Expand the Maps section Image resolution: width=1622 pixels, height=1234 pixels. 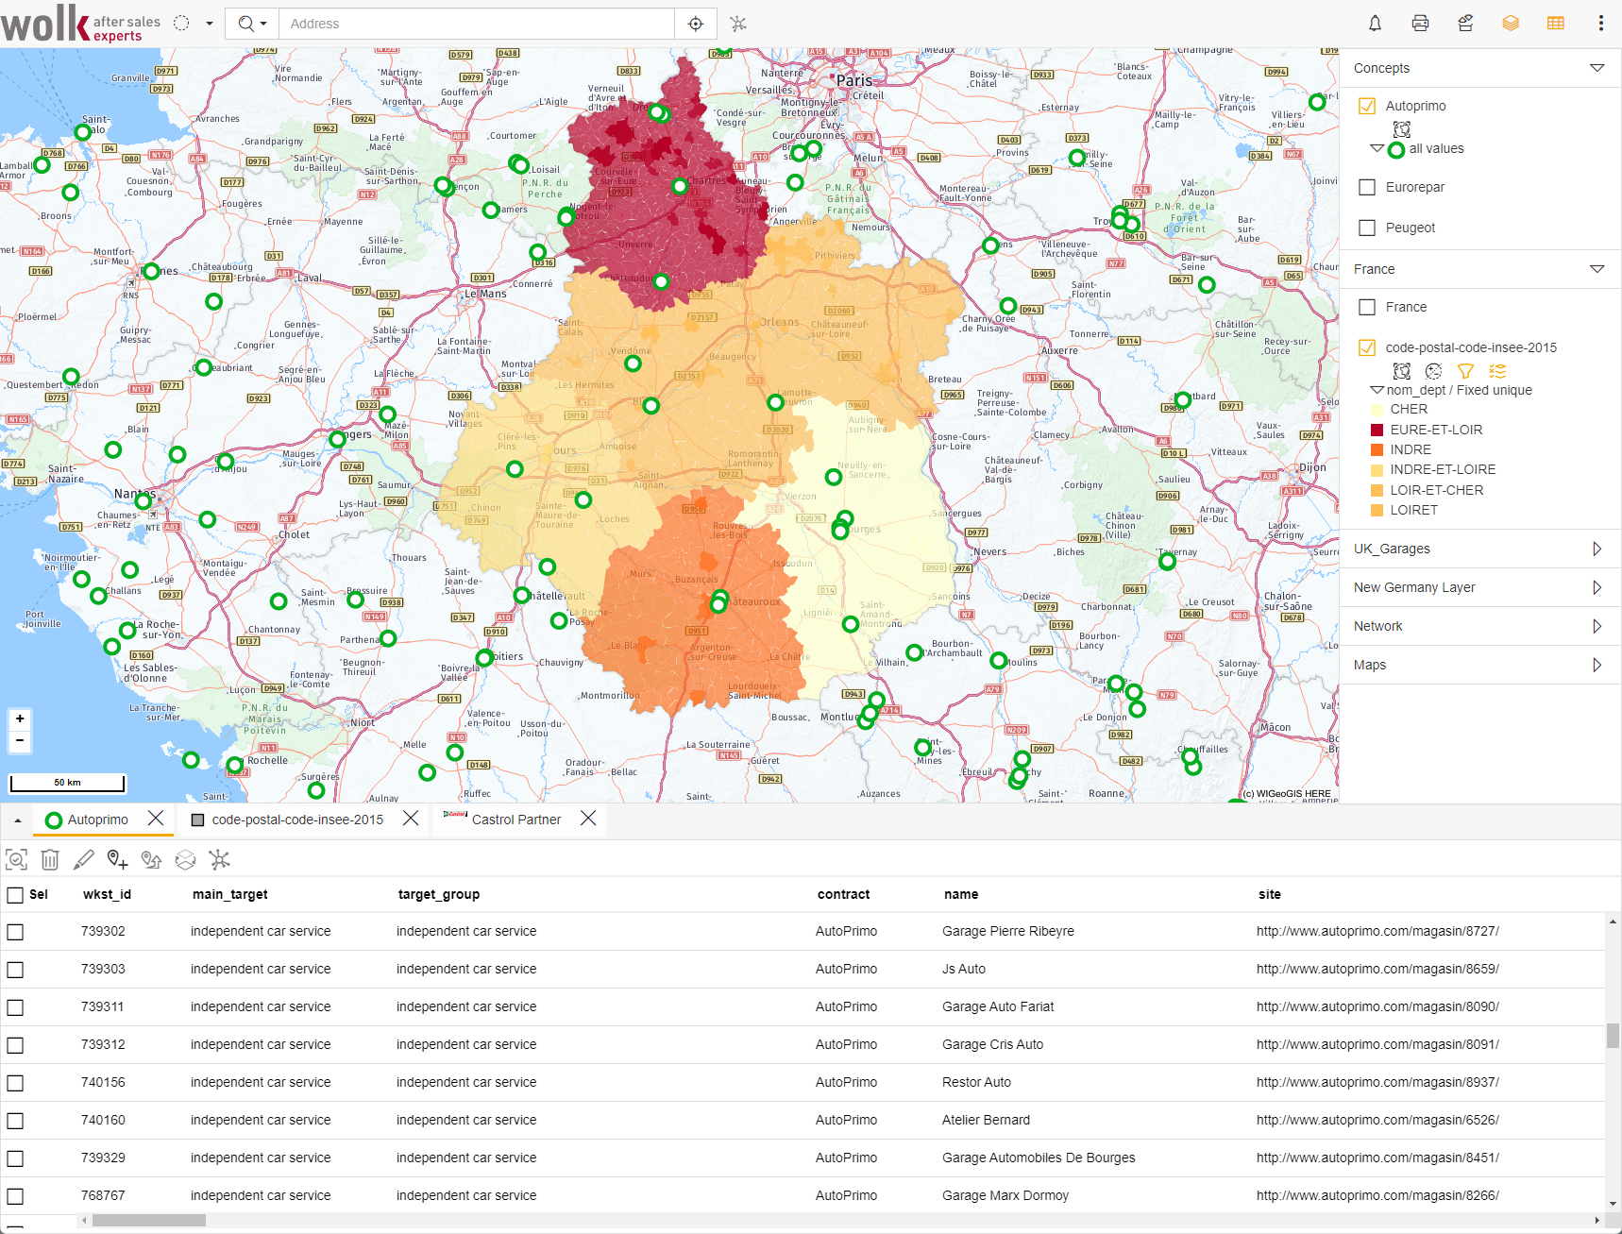(x=1597, y=665)
